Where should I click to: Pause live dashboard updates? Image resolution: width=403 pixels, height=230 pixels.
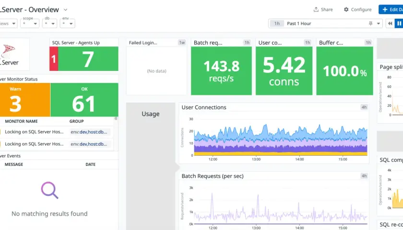point(399,23)
